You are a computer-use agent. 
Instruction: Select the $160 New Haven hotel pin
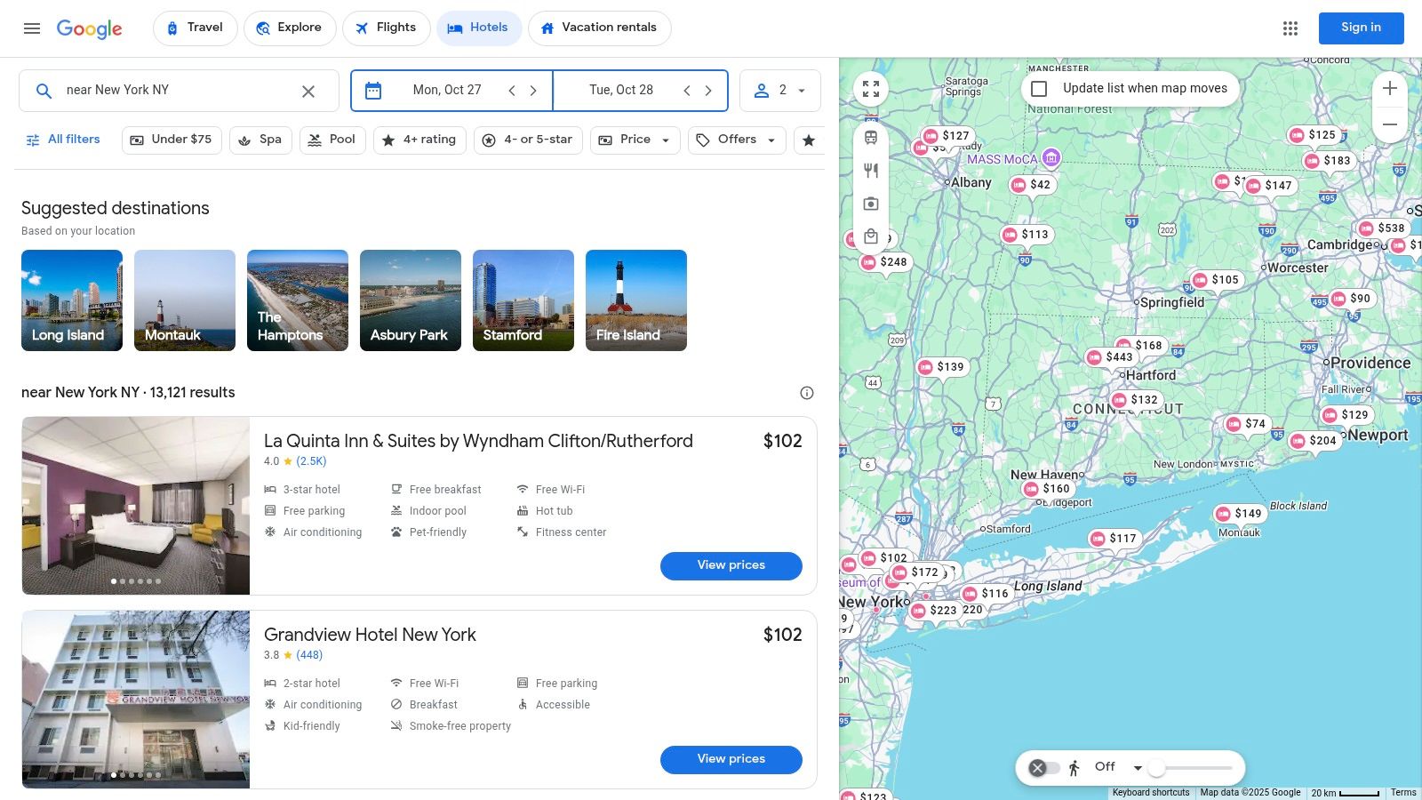point(1047,489)
